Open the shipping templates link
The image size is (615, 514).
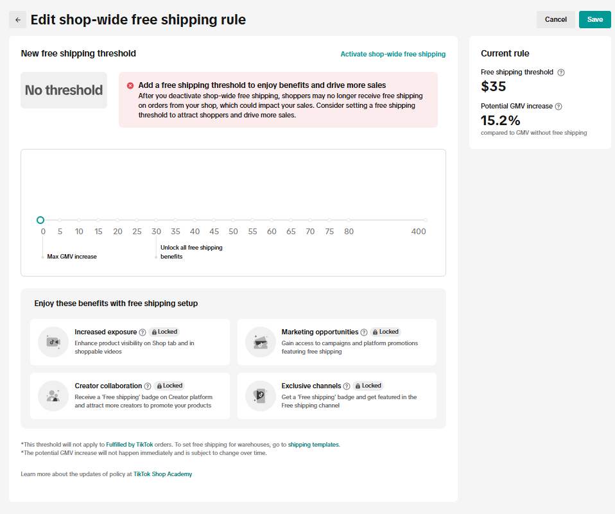point(313,444)
